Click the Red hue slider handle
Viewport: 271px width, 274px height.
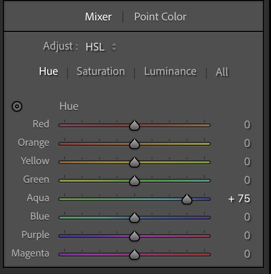tap(135, 125)
